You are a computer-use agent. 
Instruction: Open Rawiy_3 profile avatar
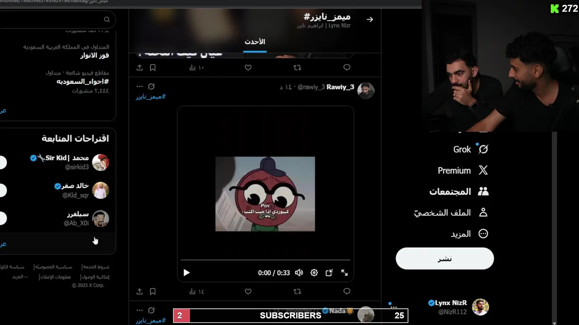point(365,91)
